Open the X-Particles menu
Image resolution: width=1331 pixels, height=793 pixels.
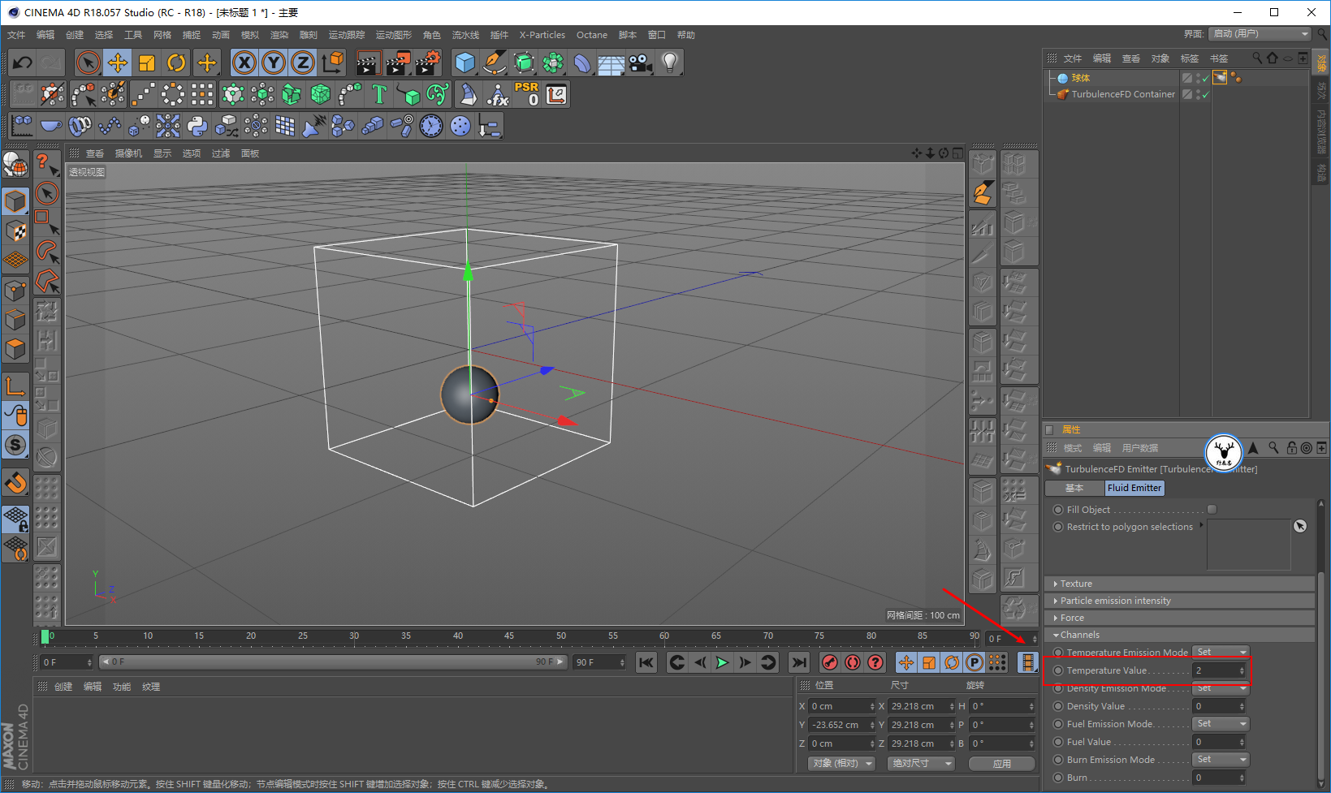pos(542,35)
